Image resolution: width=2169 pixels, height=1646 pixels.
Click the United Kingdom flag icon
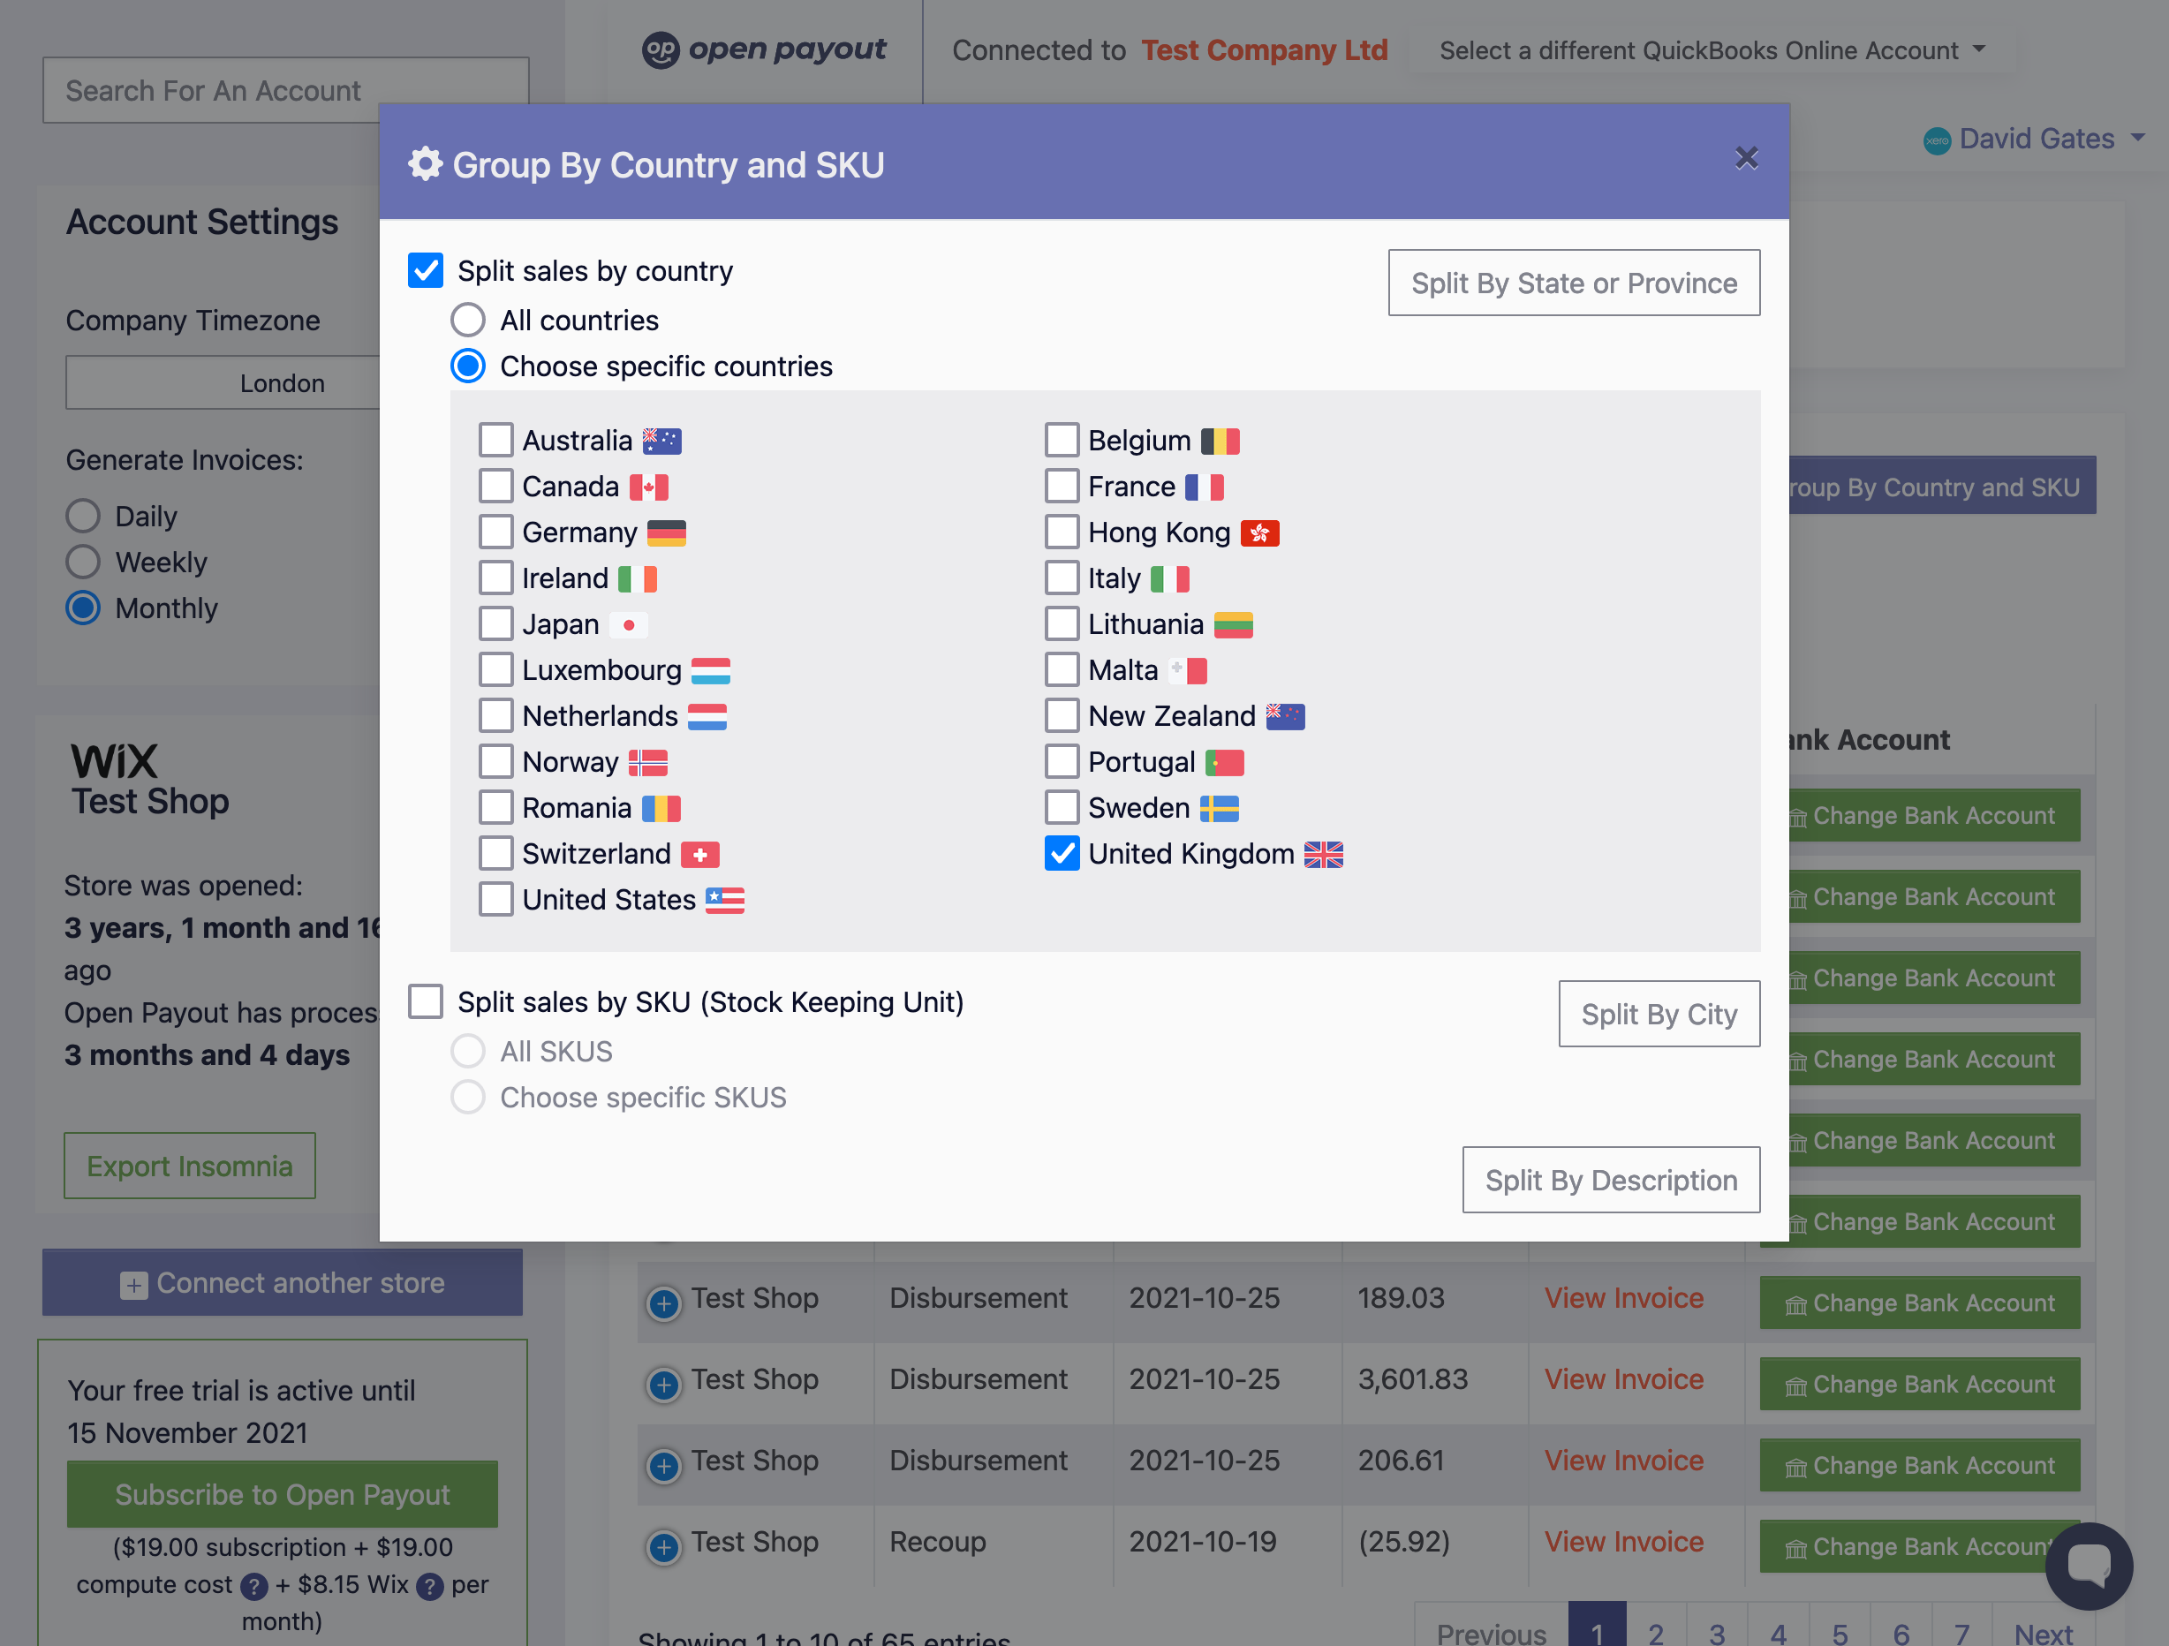(1324, 855)
